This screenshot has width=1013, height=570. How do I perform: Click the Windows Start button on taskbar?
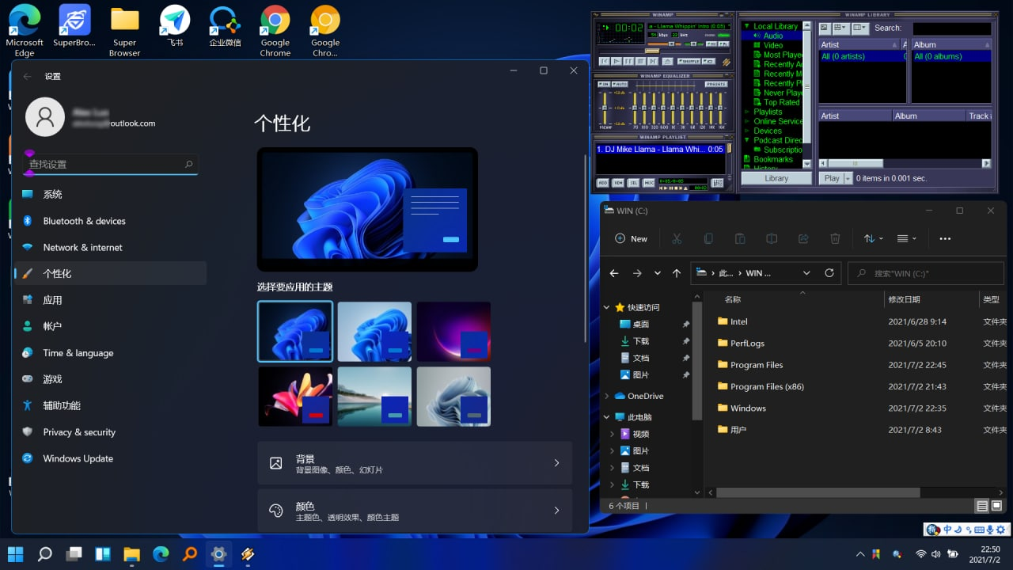pyautogui.click(x=15, y=553)
